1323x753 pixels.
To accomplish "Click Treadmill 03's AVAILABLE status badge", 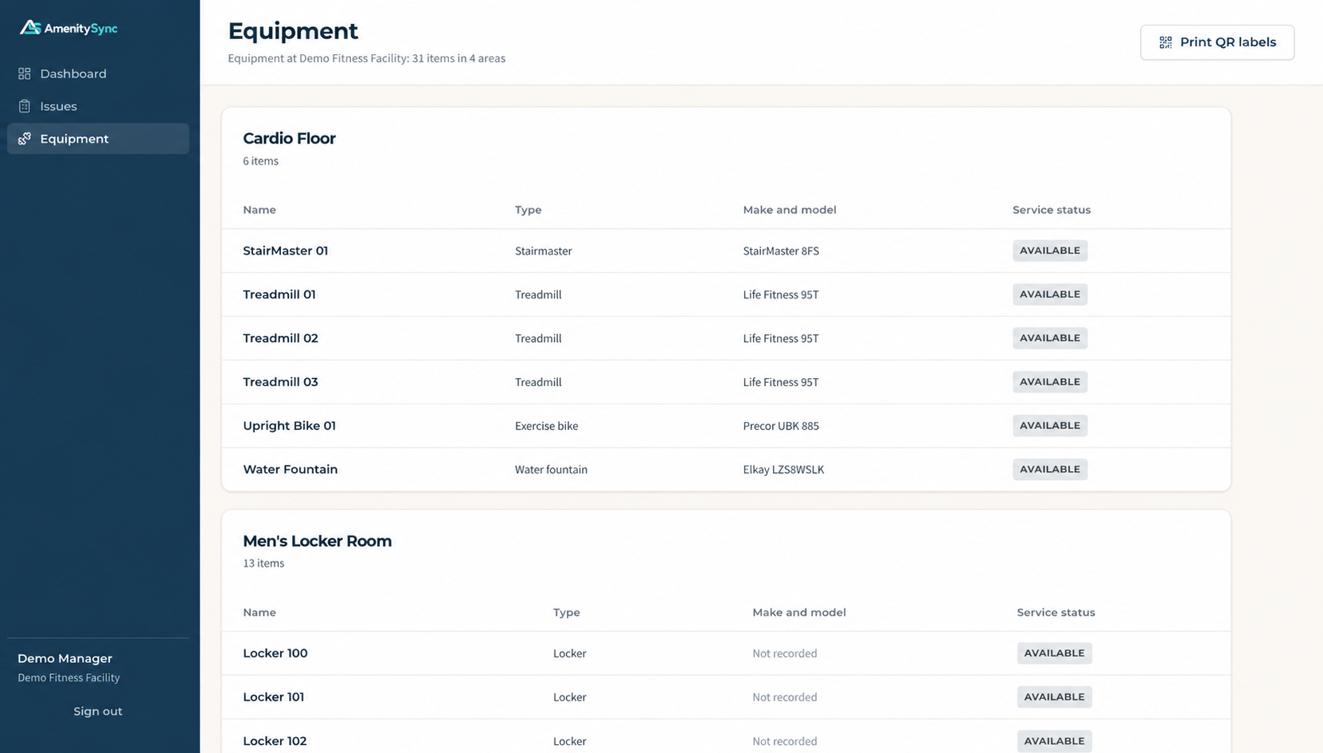I will coord(1050,382).
